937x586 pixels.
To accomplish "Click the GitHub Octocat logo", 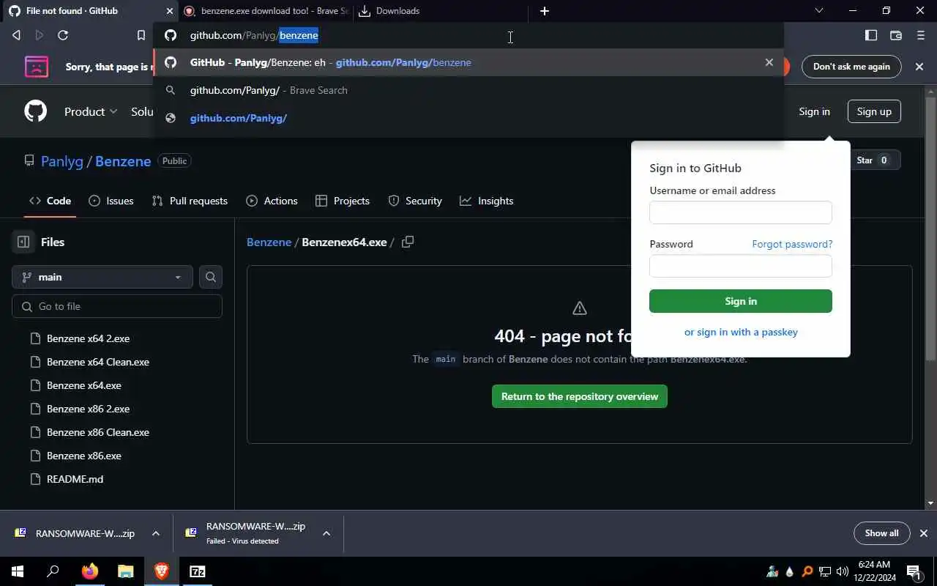I will click(36, 111).
